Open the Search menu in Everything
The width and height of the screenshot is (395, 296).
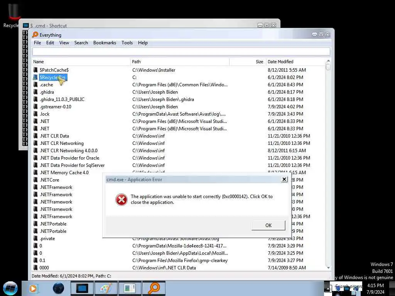tap(81, 43)
